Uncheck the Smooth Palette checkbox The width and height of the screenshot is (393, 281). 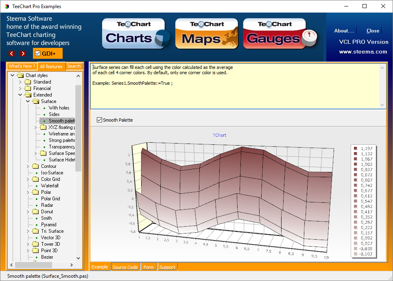coord(99,120)
